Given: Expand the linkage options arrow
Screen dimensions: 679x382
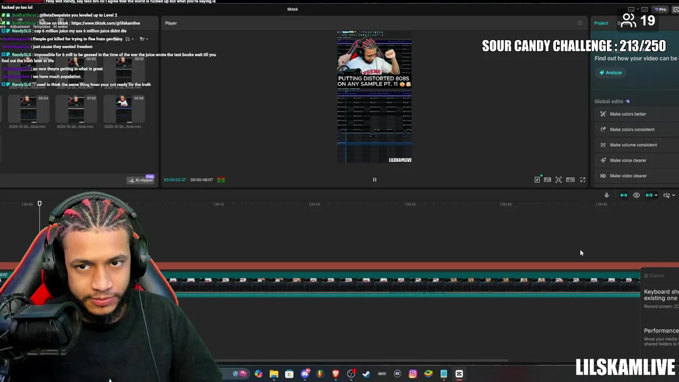Looking at the screenshot, I should [656, 195].
